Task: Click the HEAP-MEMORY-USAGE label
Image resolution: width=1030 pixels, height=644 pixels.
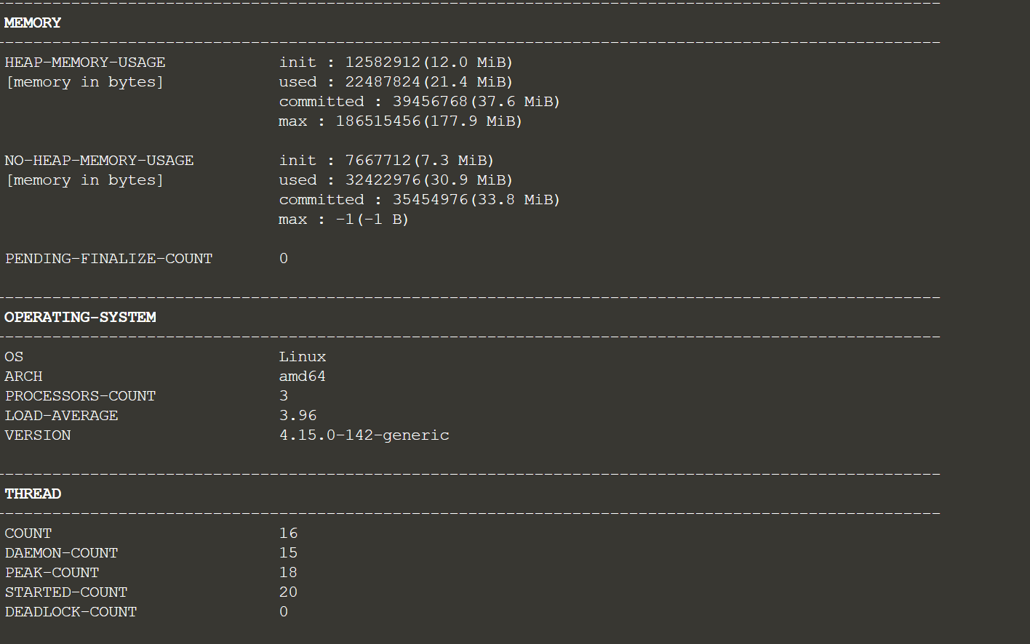Action: [85, 63]
